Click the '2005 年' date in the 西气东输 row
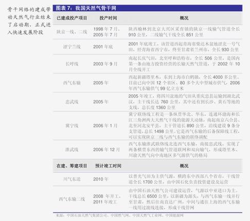This screenshot has height=221, width=250. point(100,83)
